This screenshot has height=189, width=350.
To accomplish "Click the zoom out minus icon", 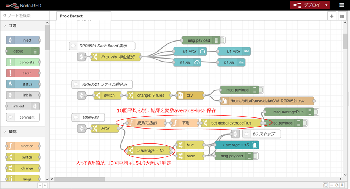I will click(331, 185).
